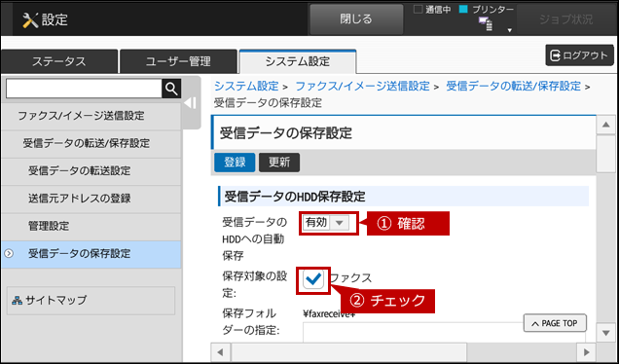Click the 保存フォルダー text input field
The image size is (619, 364).
tap(444, 333)
